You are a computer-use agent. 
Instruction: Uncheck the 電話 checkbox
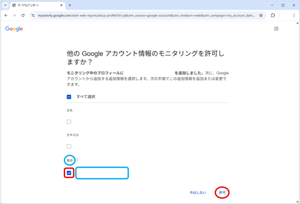[x=69, y=173]
